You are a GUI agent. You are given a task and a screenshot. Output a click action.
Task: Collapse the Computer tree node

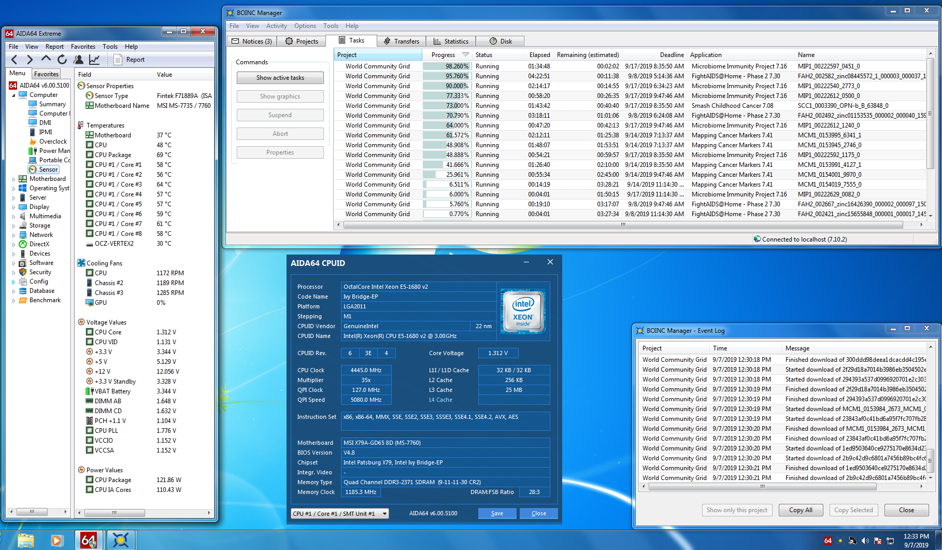pos(13,95)
